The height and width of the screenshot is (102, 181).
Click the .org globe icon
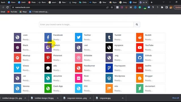coord(109,58)
